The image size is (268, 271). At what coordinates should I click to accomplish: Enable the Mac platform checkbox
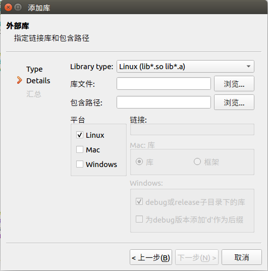pyautogui.click(x=80, y=149)
